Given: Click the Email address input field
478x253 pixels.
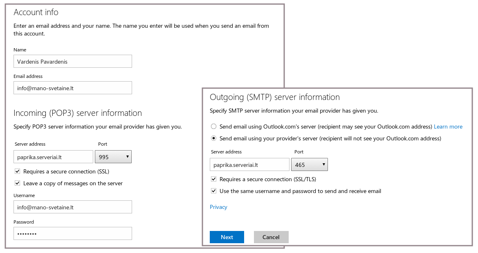Looking at the screenshot, I should point(72,88).
